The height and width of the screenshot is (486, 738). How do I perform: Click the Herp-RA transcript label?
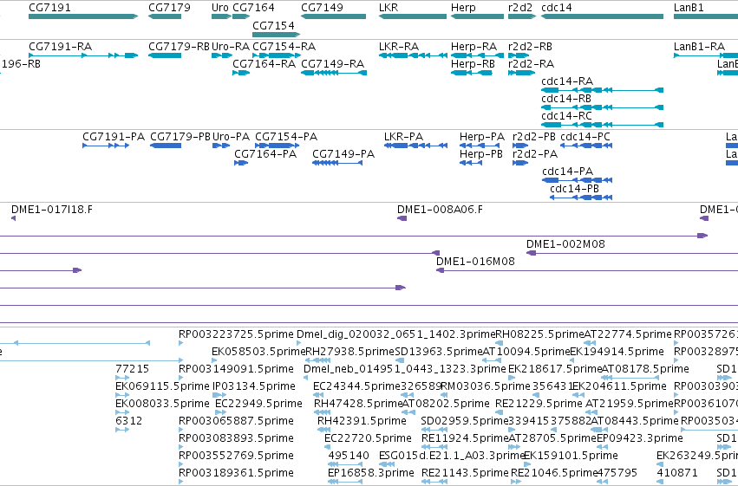pyautogui.click(x=474, y=47)
